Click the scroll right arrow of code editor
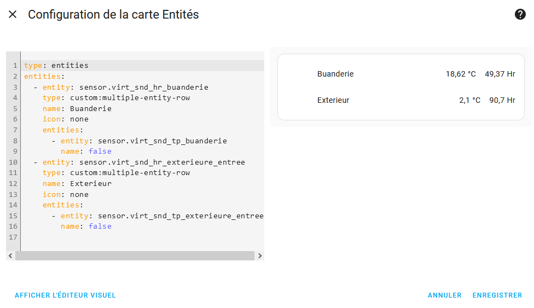534x308 pixels. click(x=260, y=256)
